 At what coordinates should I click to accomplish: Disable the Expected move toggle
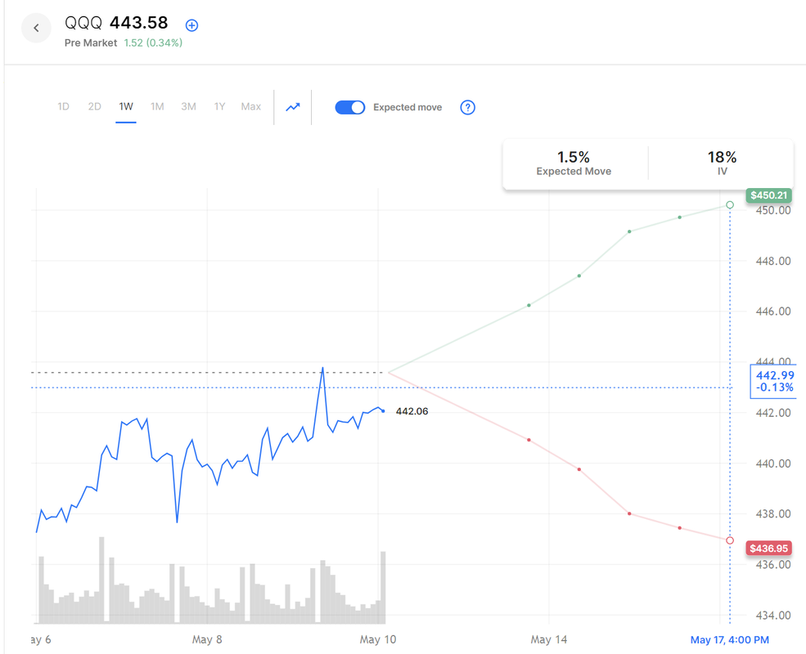tap(350, 107)
